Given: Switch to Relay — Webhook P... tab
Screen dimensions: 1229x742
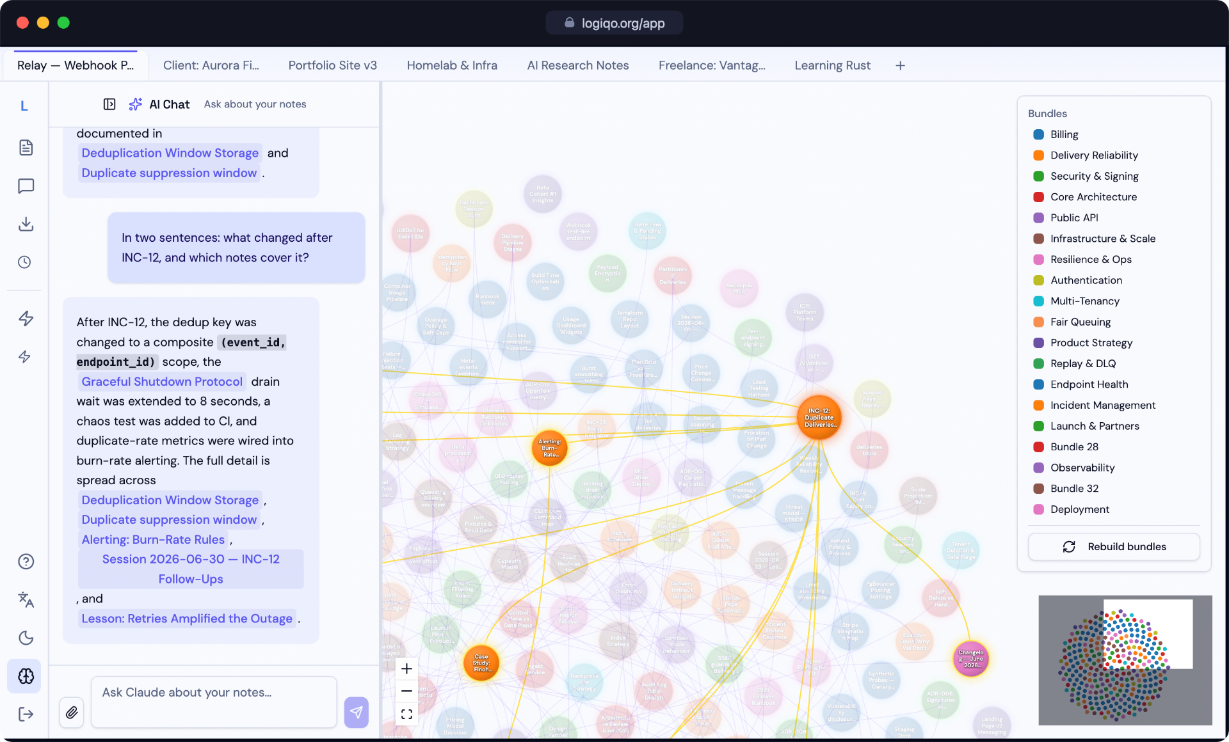Looking at the screenshot, I should (x=76, y=65).
